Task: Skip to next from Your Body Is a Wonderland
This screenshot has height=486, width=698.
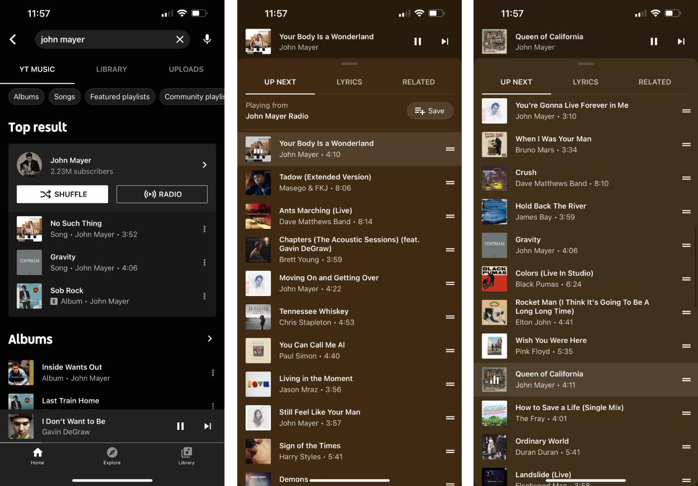Action: (x=445, y=41)
